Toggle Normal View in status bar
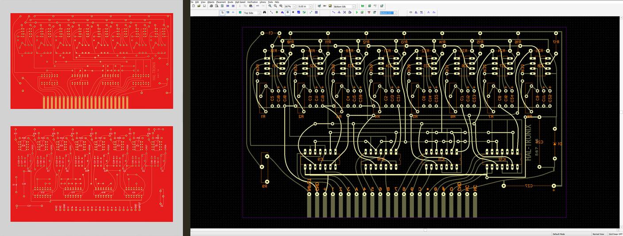Screen dimensions: 623x236 pos(598,234)
